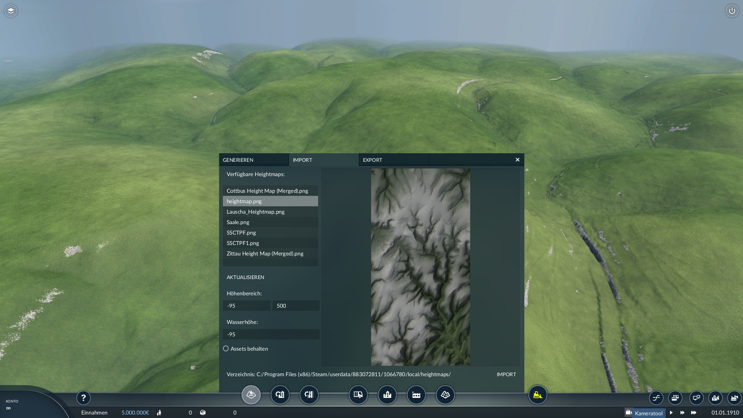
Task: Open the help question mark button
Action: click(83, 398)
